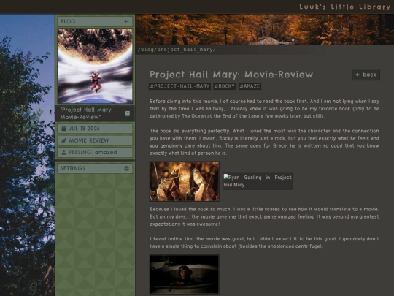Select the #PROJECT-HAIL-MARY tag
Viewport: 394px width, 296px height.
click(179, 86)
